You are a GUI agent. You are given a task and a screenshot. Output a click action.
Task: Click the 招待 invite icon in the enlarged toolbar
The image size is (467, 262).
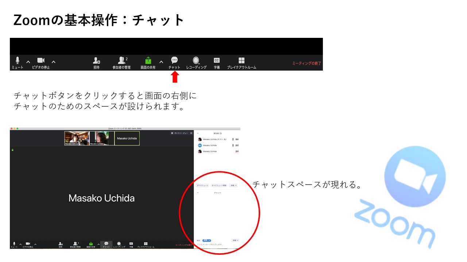tap(96, 60)
